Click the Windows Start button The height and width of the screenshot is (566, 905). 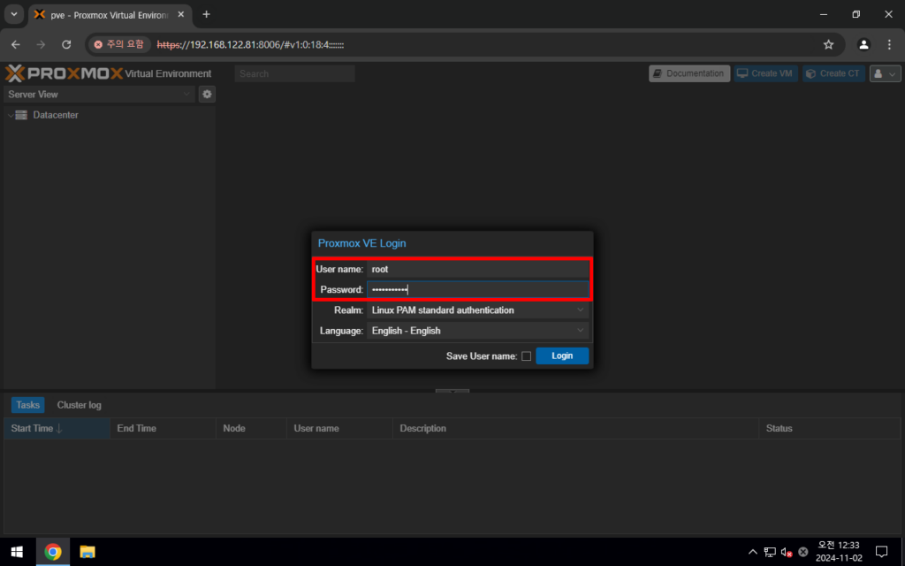pos(18,552)
